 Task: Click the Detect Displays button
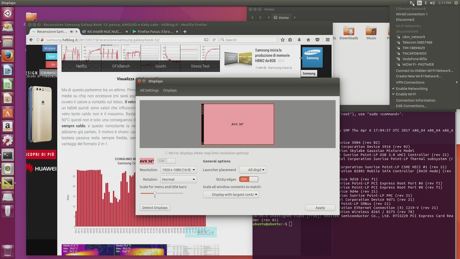click(155, 208)
